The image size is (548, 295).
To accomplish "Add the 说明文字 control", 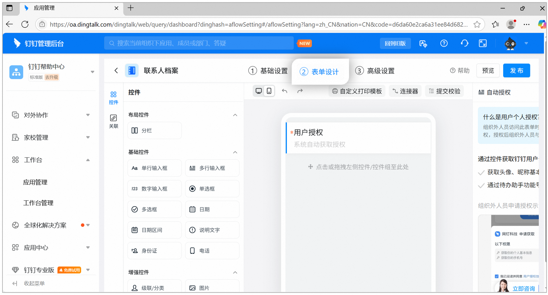I will [x=212, y=230].
